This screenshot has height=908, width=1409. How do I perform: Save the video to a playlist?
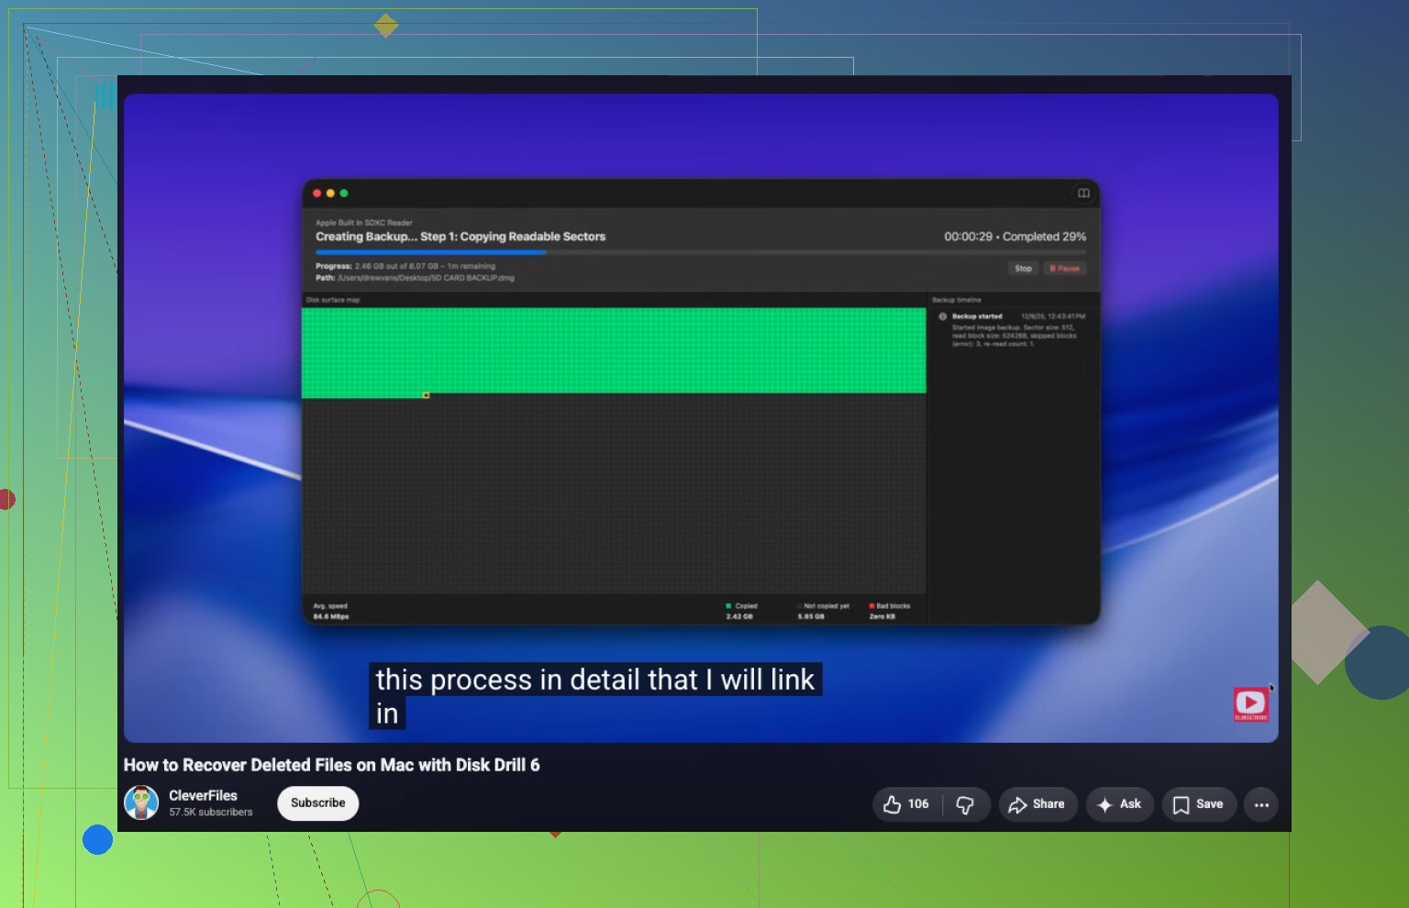(1199, 804)
